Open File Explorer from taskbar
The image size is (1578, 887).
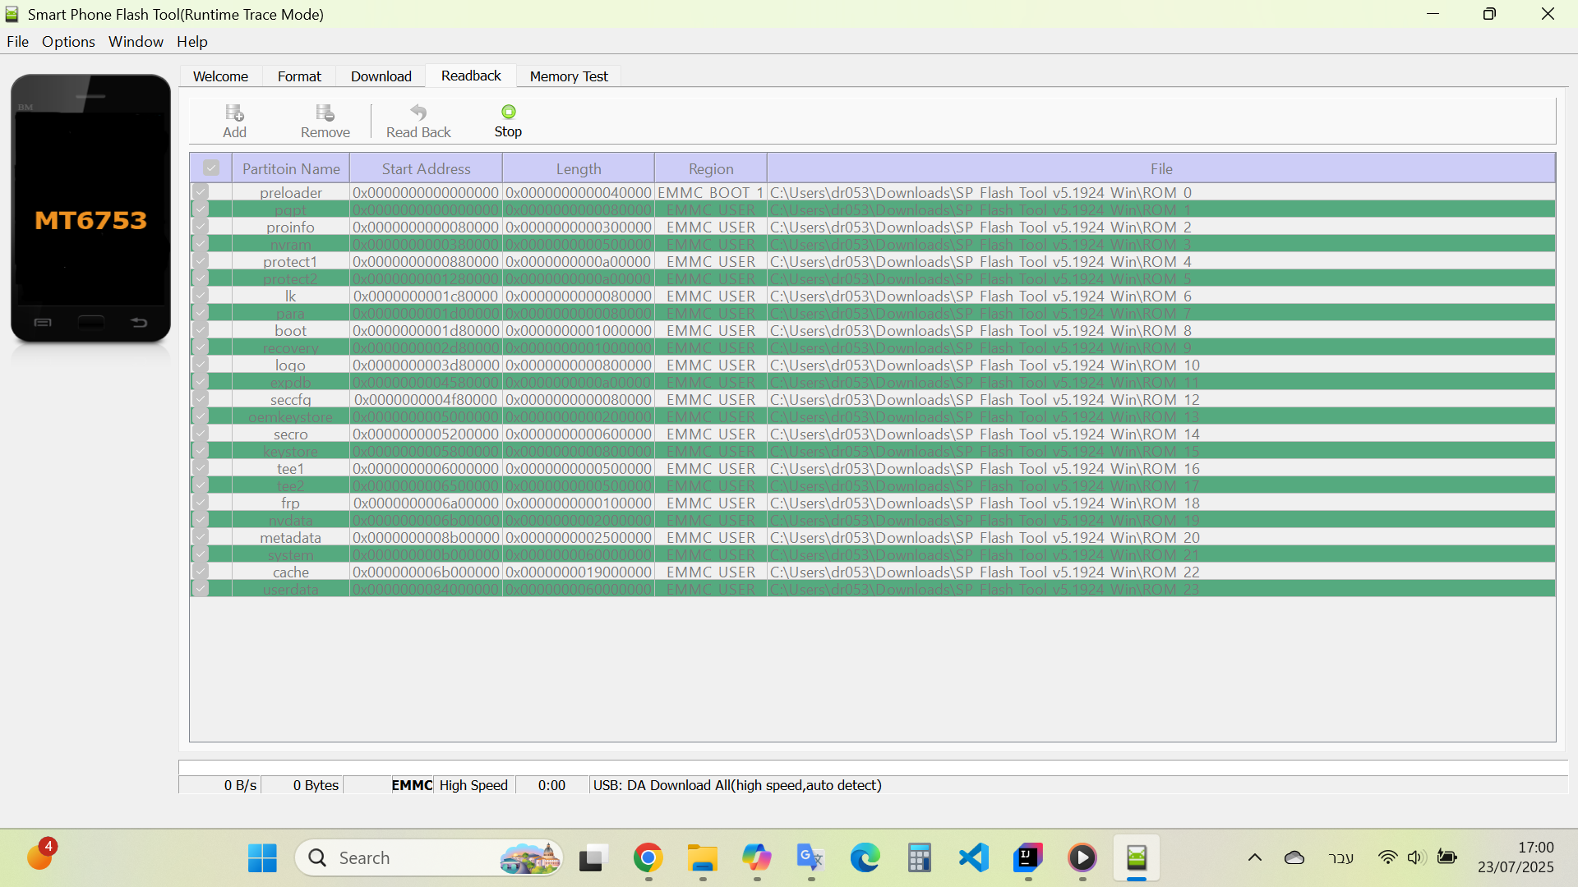pos(702,858)
